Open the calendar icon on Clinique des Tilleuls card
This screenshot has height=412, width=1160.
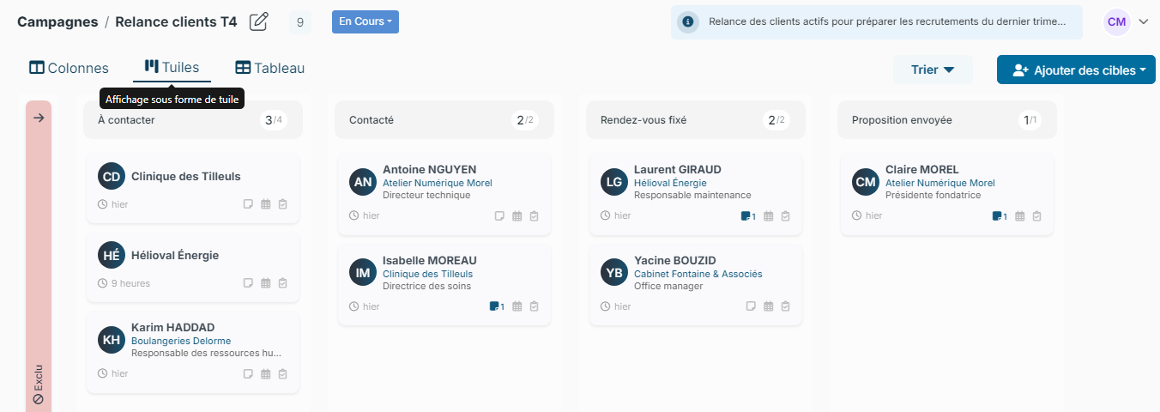pyautogui.click(x=265, y=204)
